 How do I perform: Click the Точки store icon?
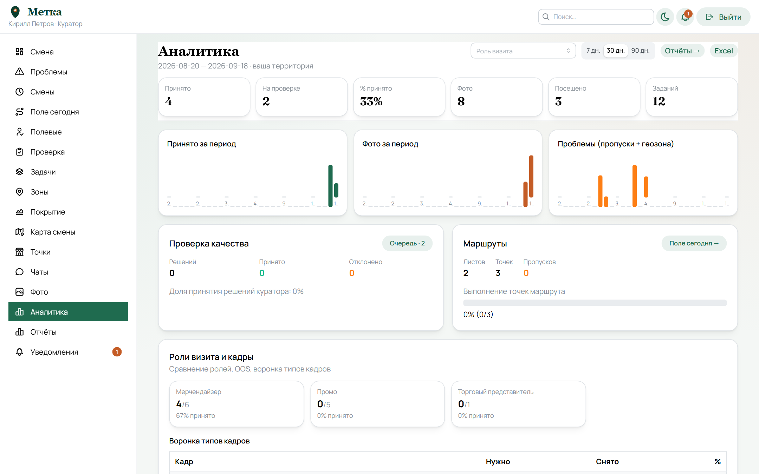[19, 252]
